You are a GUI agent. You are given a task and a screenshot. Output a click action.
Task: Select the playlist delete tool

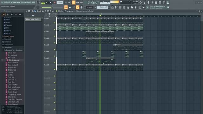point(38,11)
